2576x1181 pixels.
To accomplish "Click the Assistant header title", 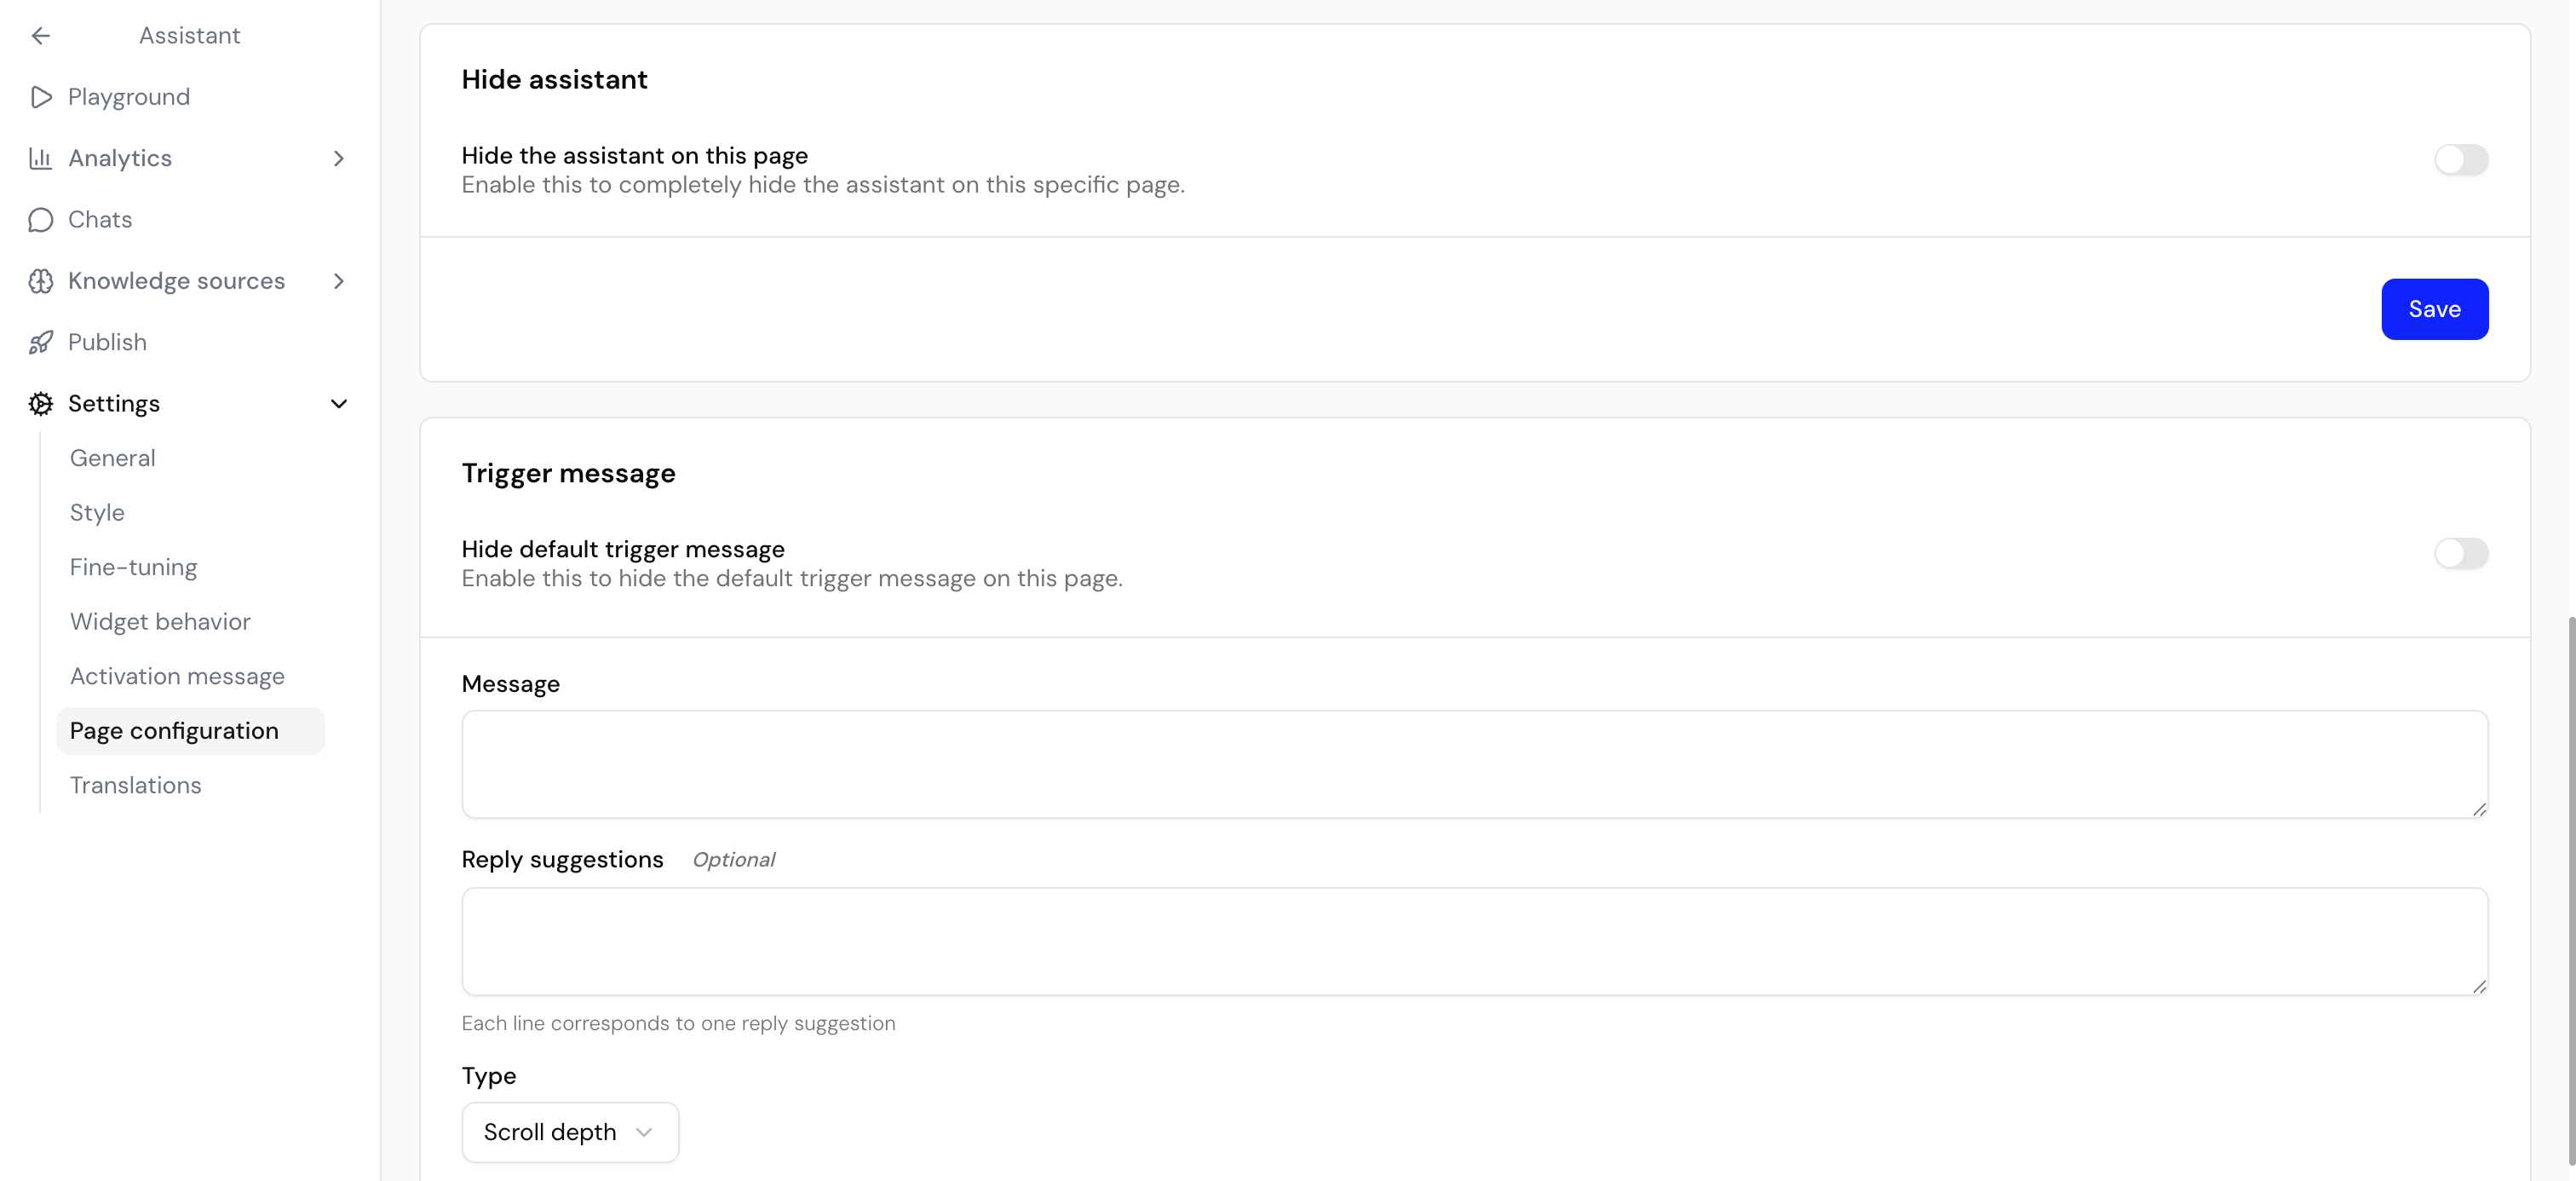I will (x=190, y=36).
